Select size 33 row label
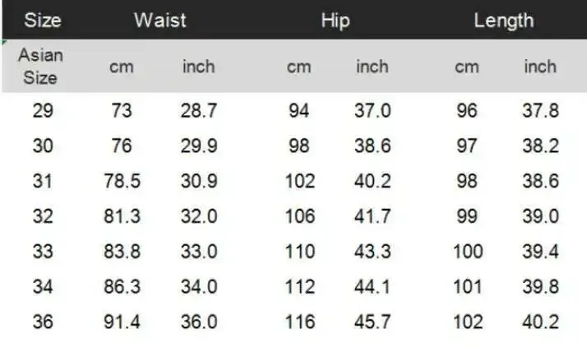This screenshot has height=348, width=587. pyautogui.click(x=43, y=252)
